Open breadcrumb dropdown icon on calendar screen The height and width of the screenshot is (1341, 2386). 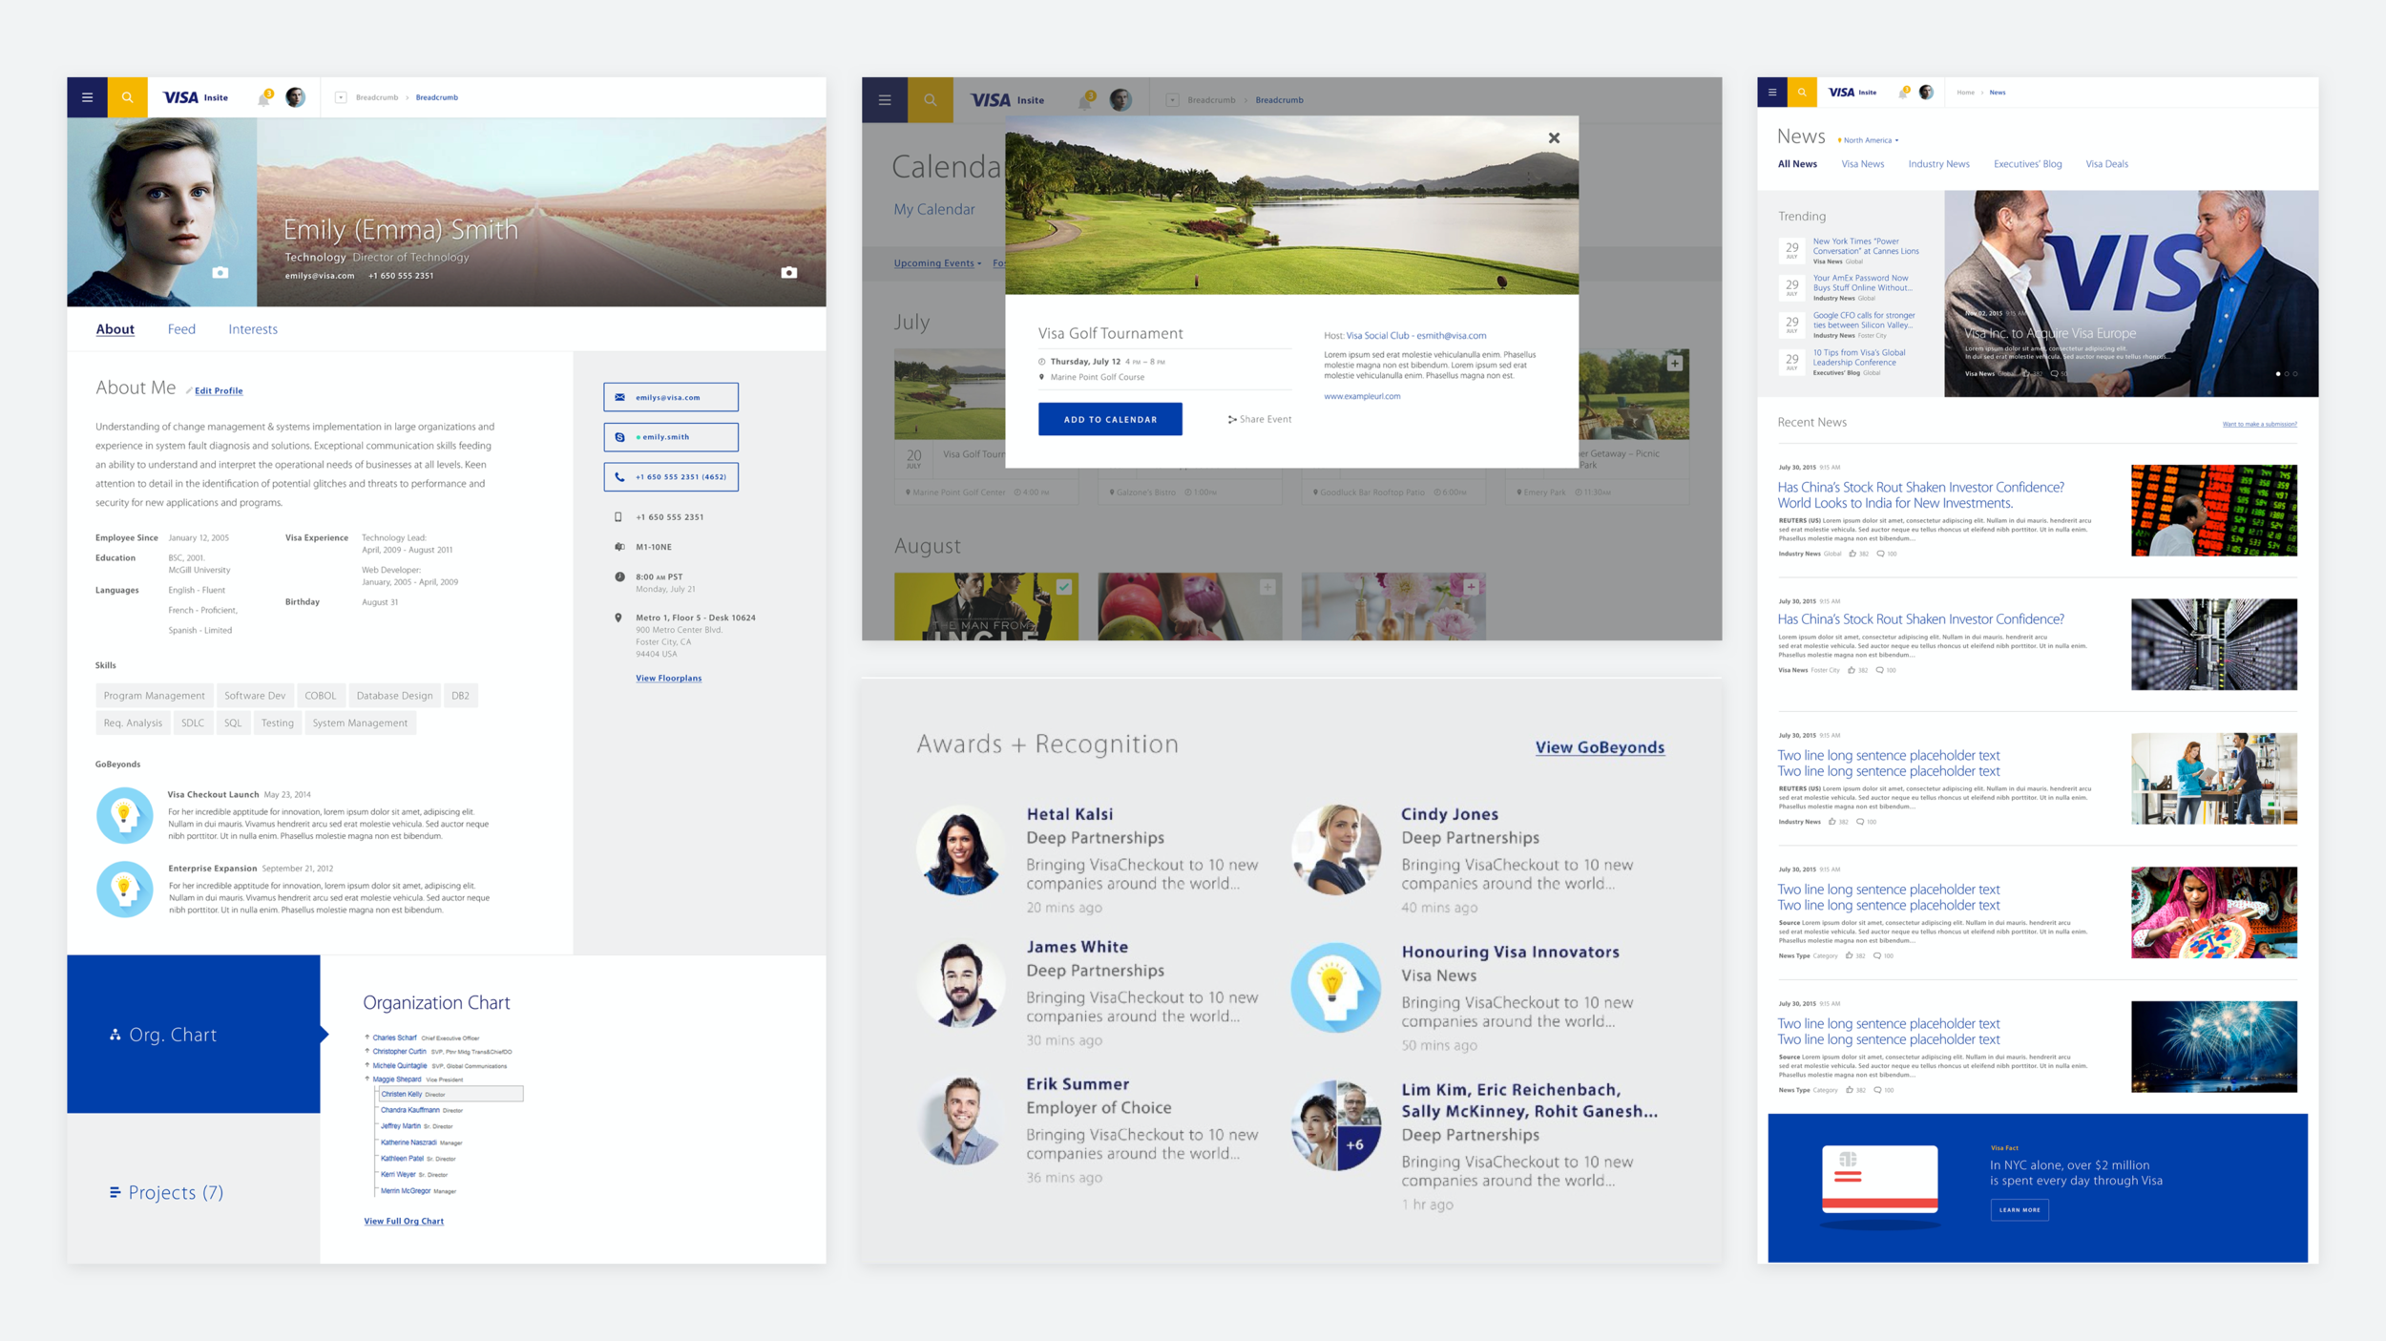click(1172, 100)
